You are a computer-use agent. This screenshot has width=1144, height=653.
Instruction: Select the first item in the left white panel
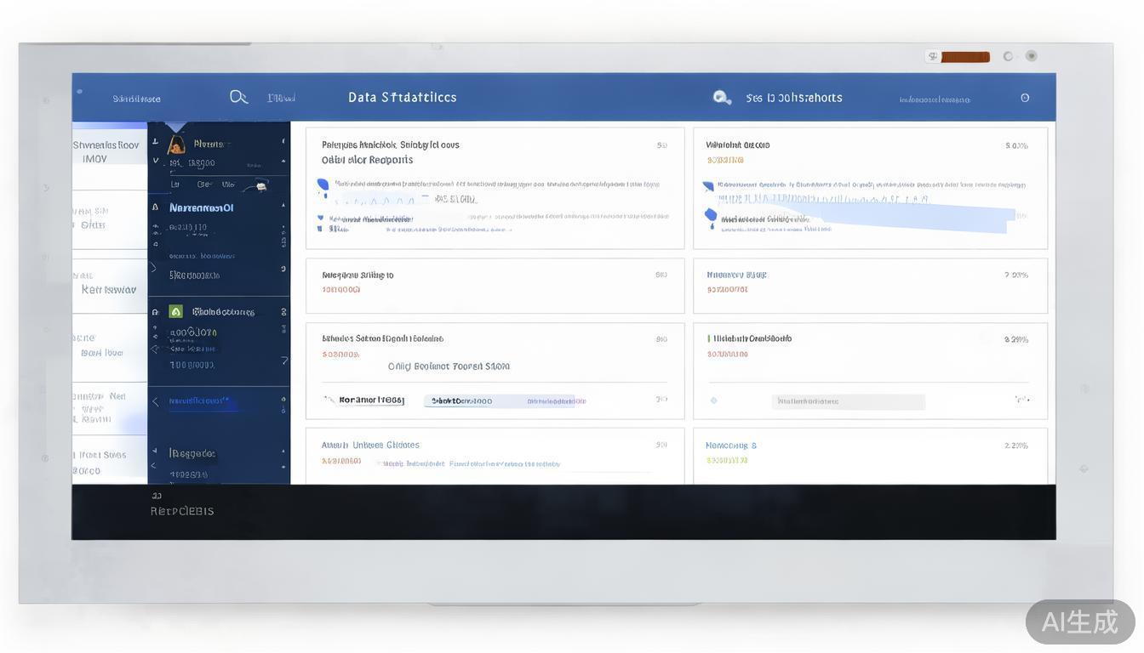pyautogui.click(x=108, y=152)
